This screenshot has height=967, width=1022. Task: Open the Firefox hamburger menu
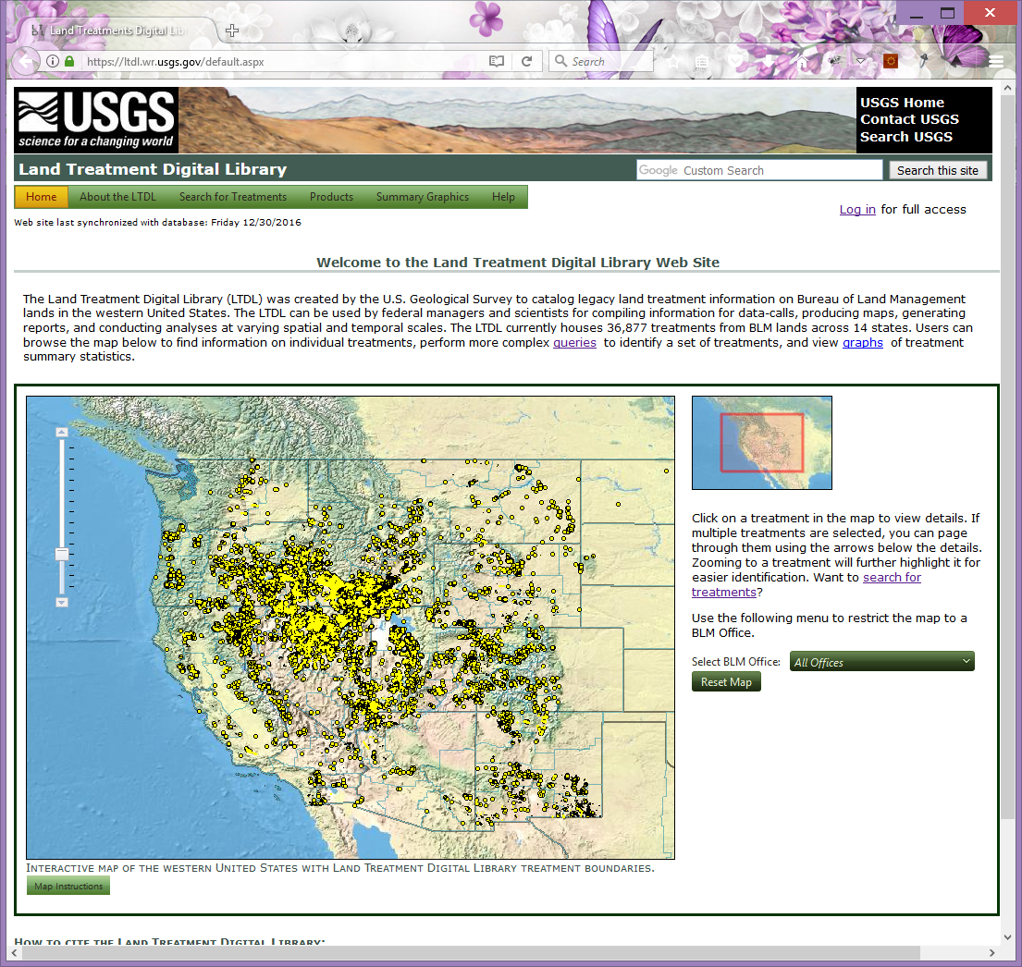click(996, 62)
